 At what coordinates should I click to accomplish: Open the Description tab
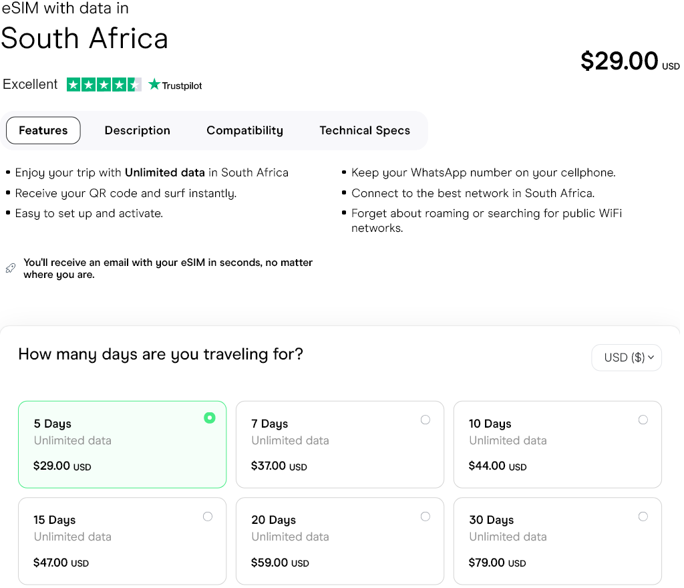pyautogui.click(x=138, y=130)
